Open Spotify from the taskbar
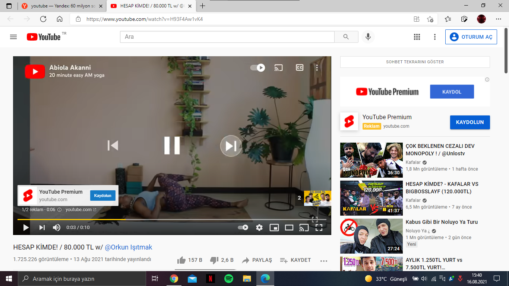Screen dimensions: 509x286 [x=228, y=279]
